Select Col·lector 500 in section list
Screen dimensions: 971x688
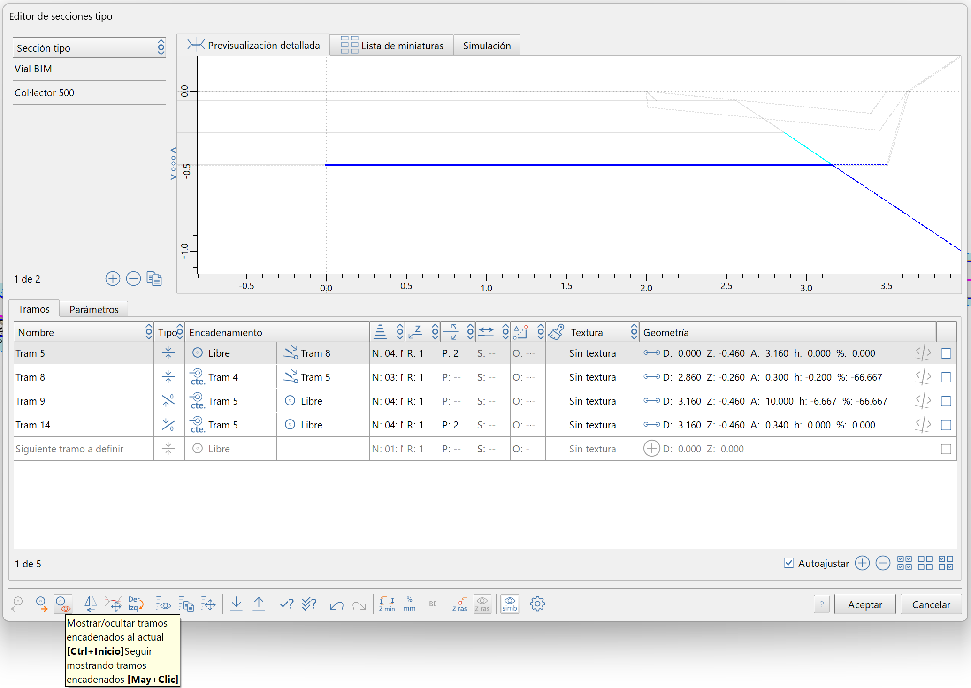pos(45,93)
